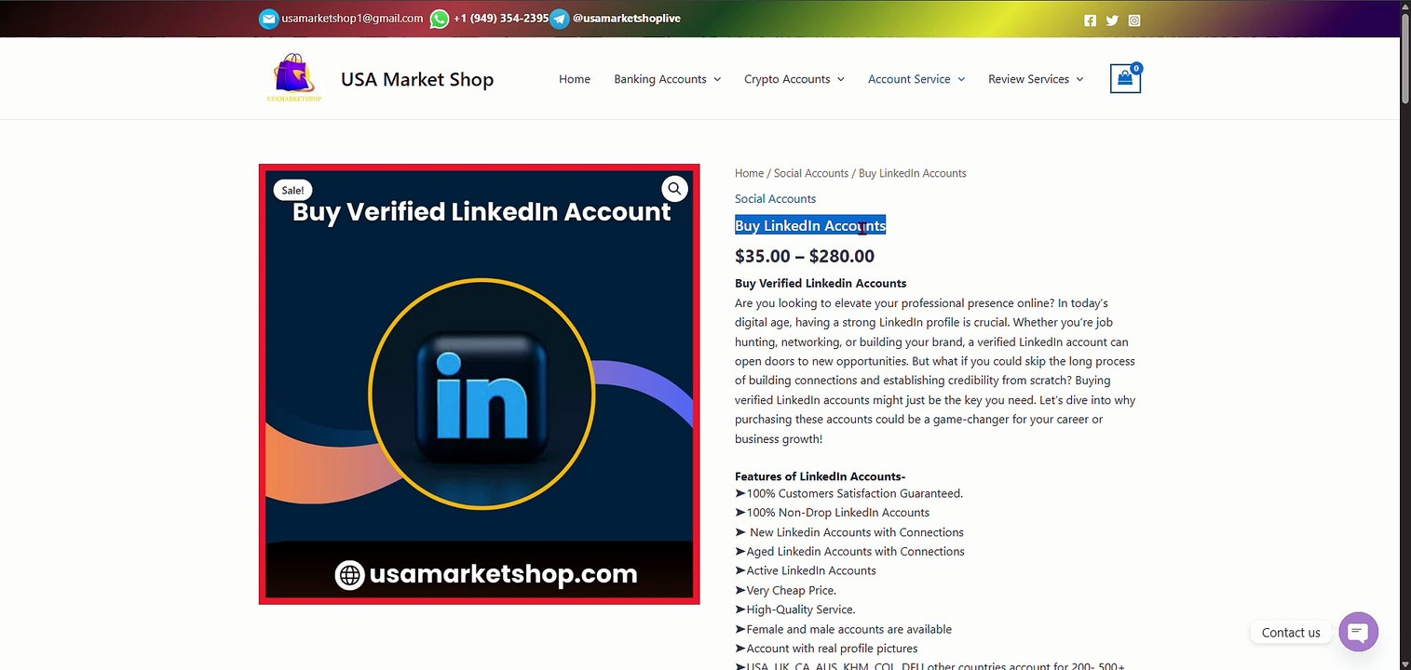Click the WhatsApp icon in top bar
Image resolution: width=1411 pixels, height=670 pixels.
(440, 19)
